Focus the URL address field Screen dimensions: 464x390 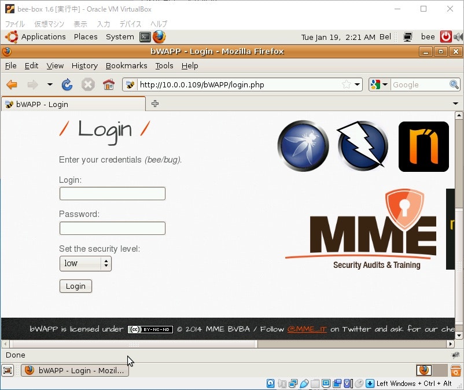tap(239, 84)
